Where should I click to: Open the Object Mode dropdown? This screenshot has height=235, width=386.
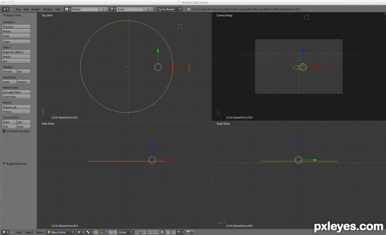click(x=60, y=232)
